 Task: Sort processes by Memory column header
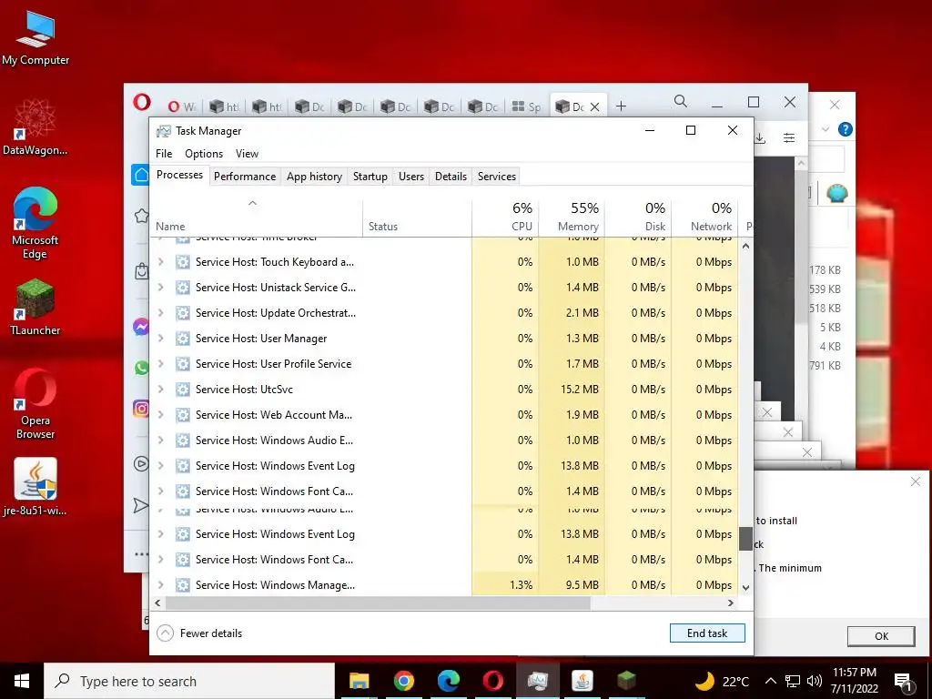572,218
